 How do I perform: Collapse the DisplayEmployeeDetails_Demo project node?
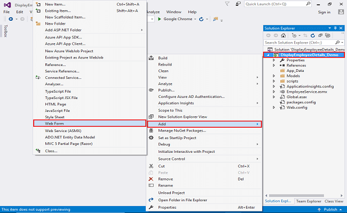click(x=268, y=55)
